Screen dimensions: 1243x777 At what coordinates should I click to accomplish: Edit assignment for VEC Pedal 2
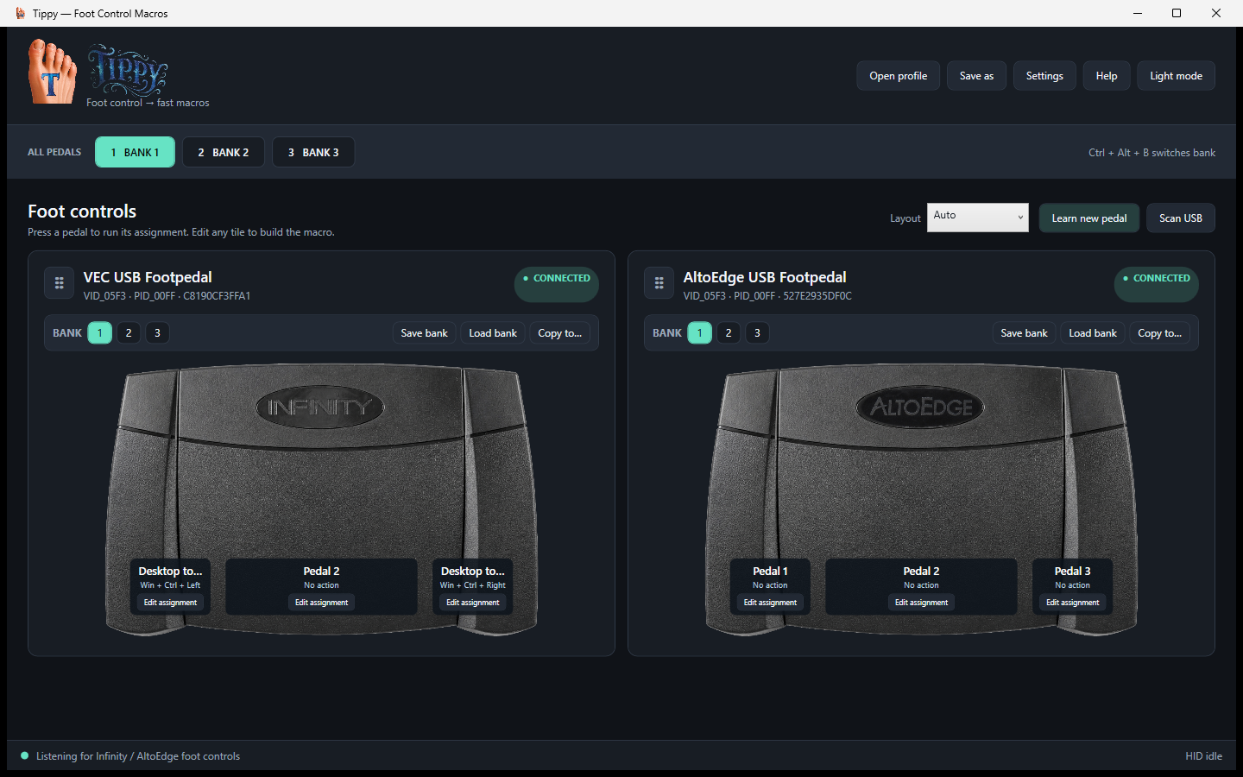point(321,603)
